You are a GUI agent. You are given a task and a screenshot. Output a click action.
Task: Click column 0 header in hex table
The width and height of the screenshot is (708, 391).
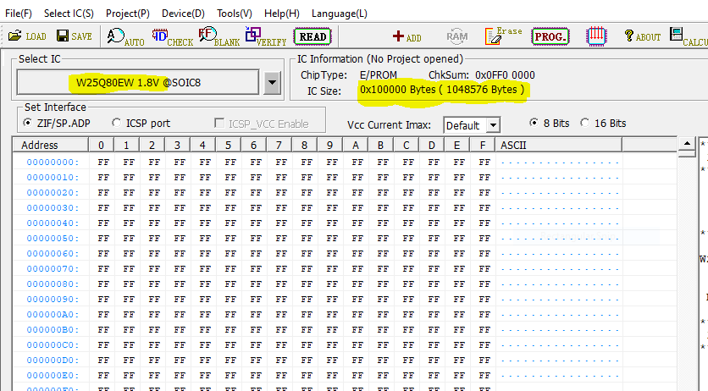(x=101, y=146)
